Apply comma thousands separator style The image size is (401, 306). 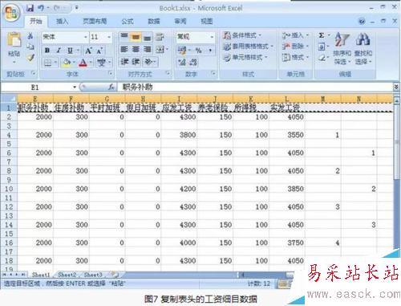click(x=210, y=50)
